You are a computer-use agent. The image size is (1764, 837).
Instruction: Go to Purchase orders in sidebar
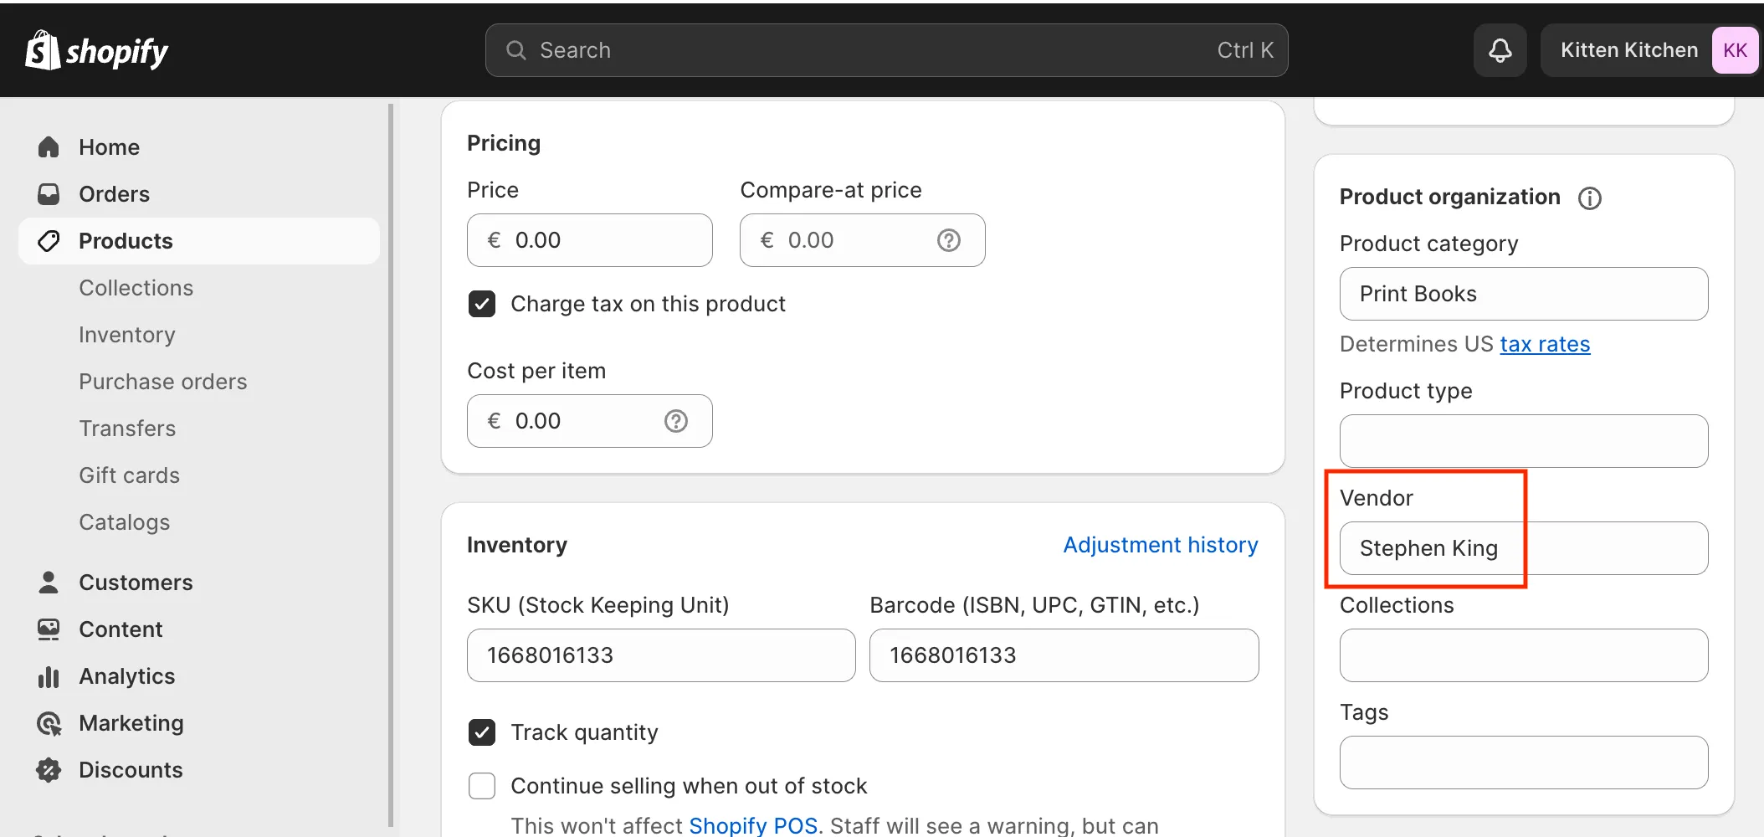coord(162,381)
